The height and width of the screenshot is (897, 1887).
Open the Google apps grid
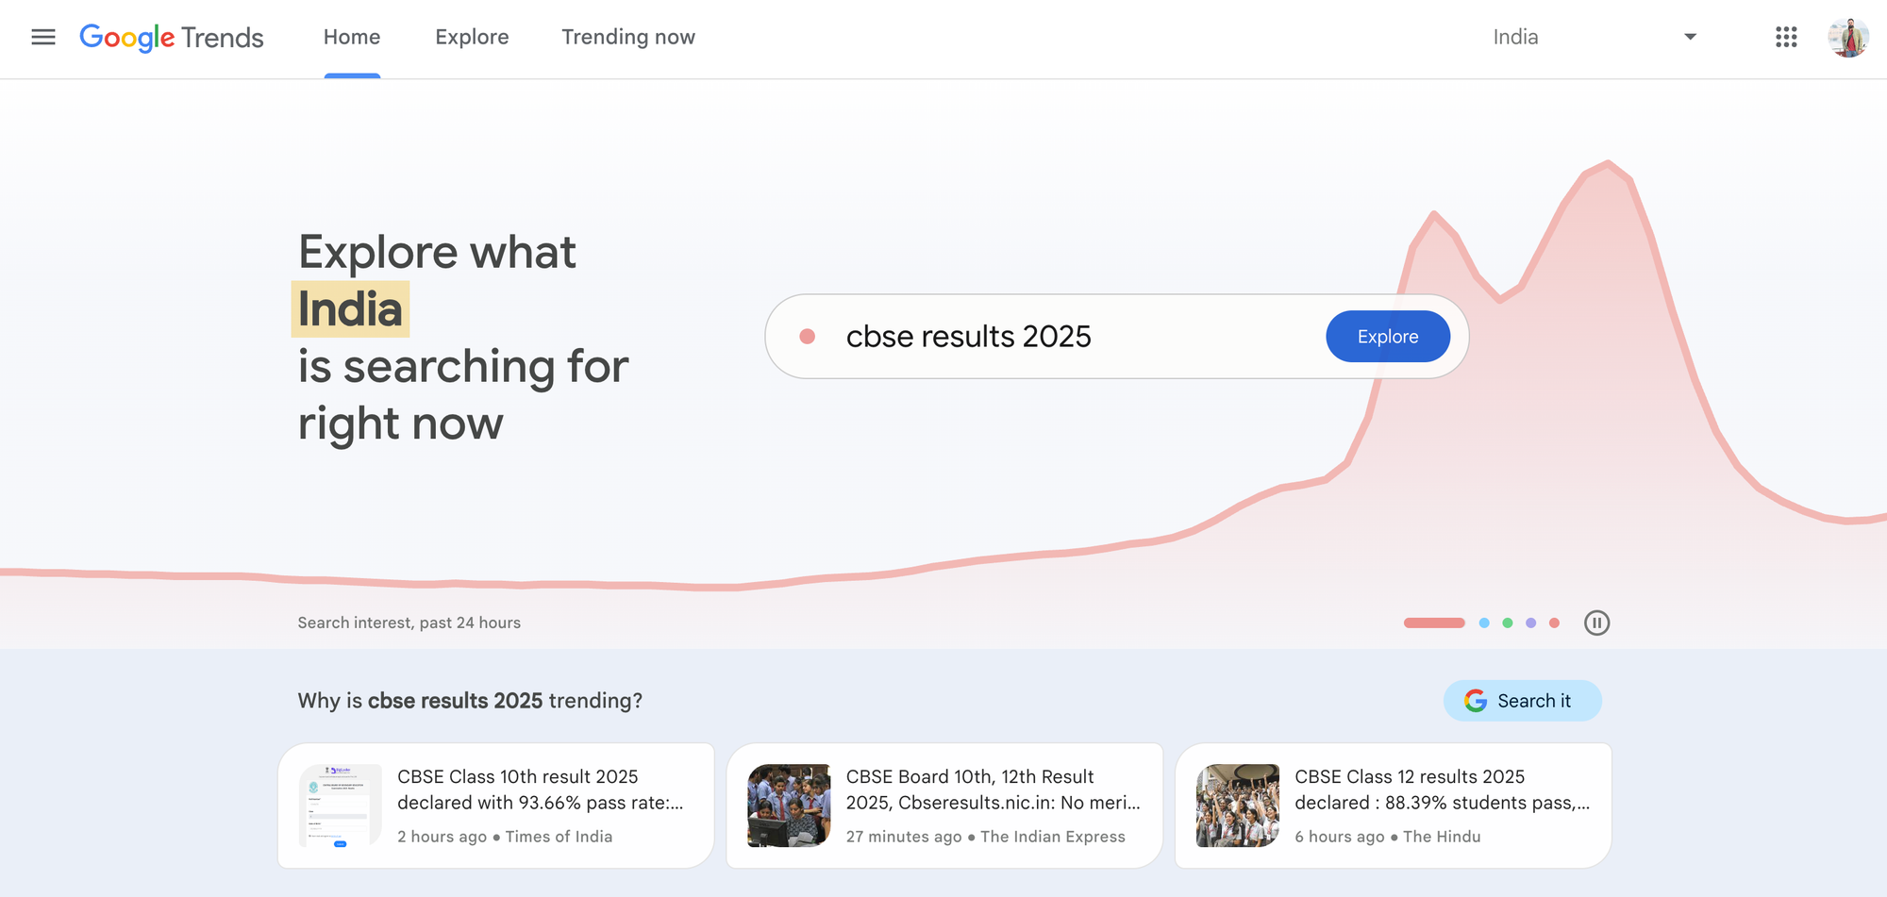1785,37
